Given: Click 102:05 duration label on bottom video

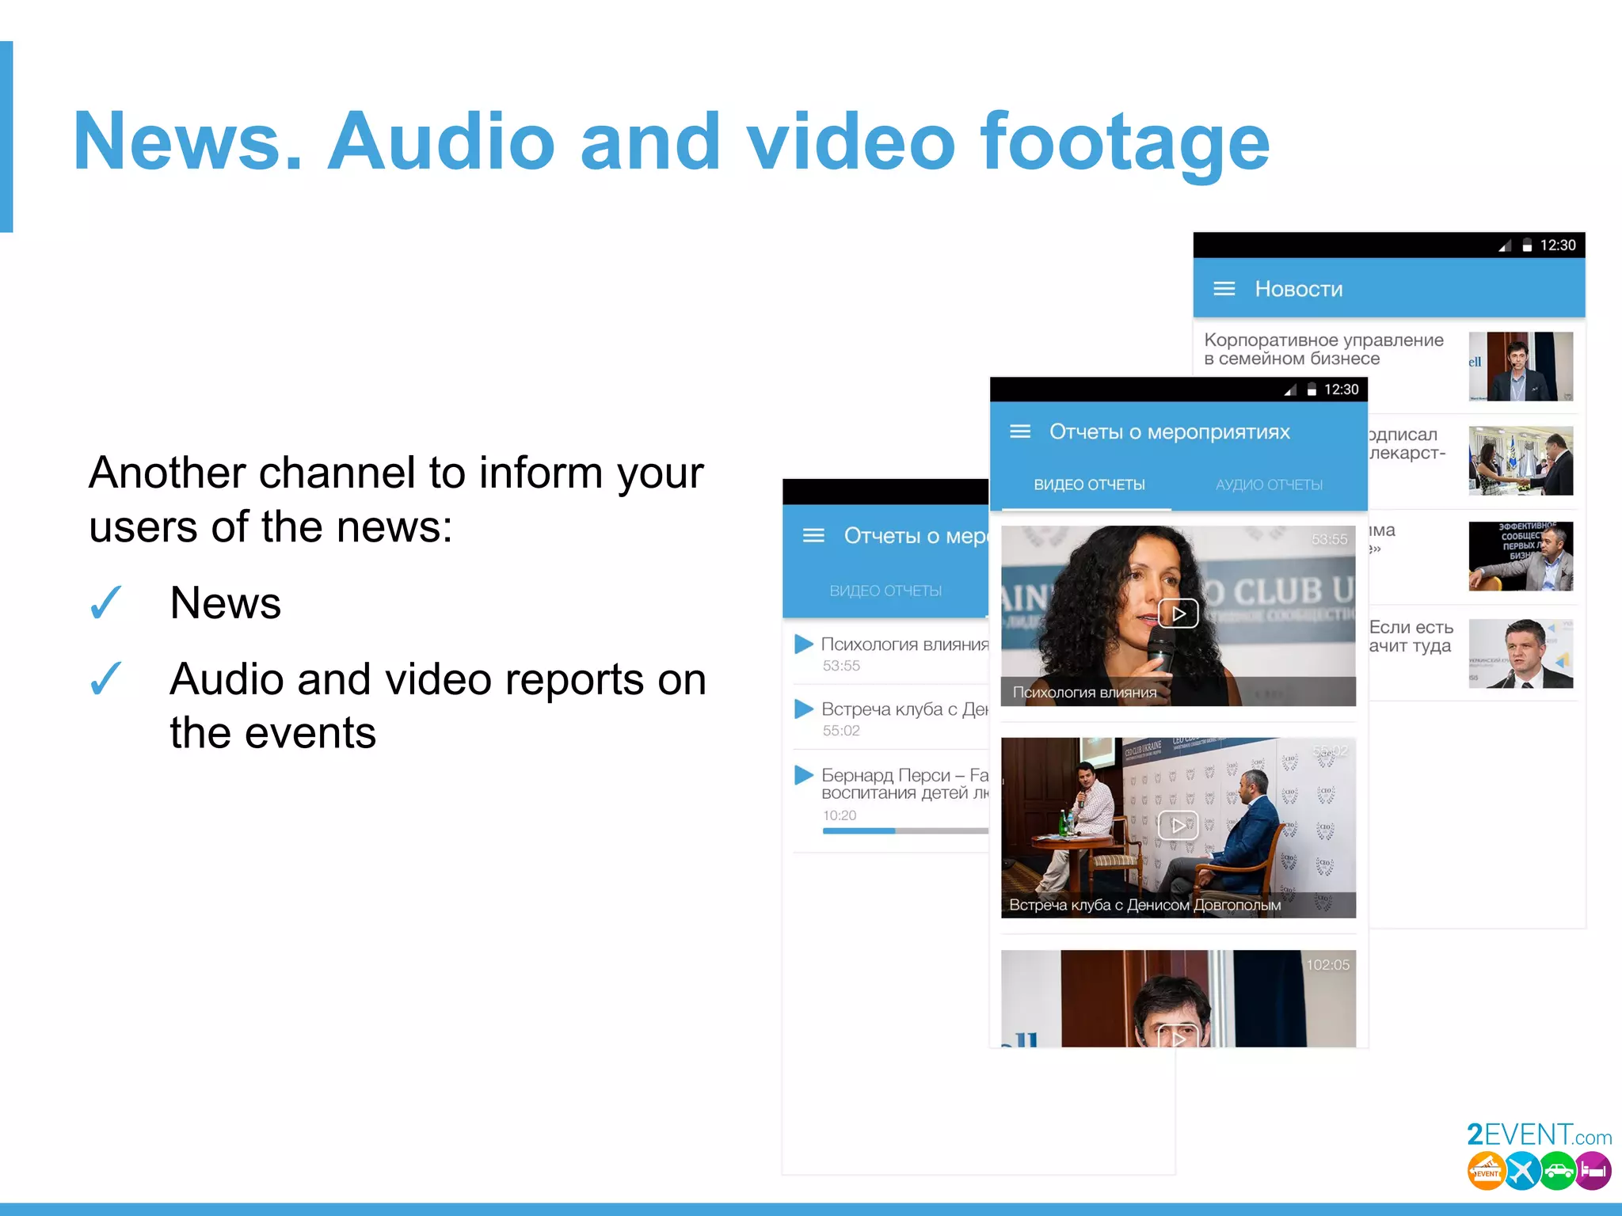Looking at the screenshot, I should click(x=1327, y=964).
